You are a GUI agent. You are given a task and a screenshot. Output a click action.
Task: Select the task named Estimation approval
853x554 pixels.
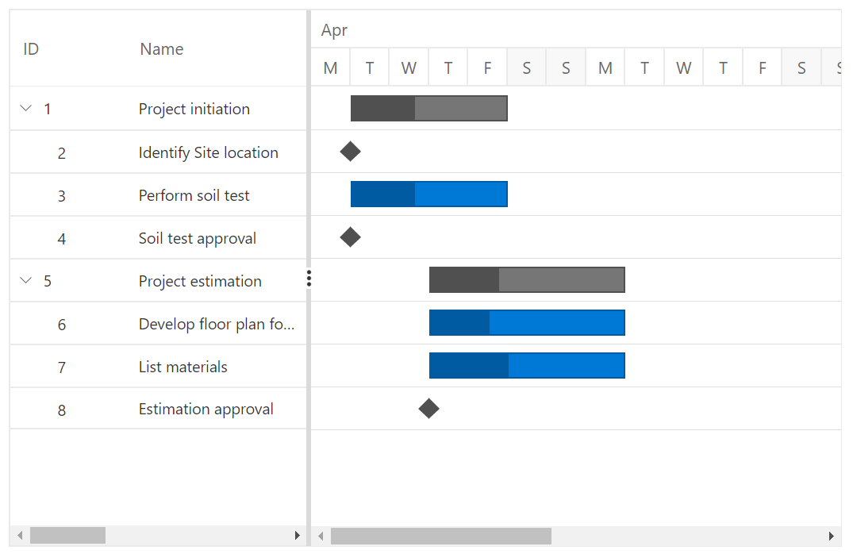(x=206, y=408)
